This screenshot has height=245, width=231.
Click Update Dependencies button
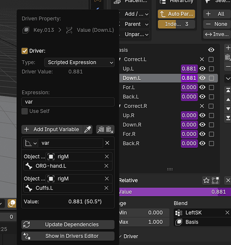click(x=68, y=224)
